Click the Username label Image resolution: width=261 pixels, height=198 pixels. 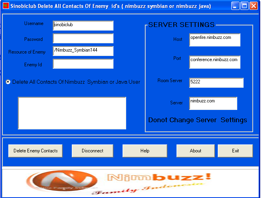[x=34, y=23]
